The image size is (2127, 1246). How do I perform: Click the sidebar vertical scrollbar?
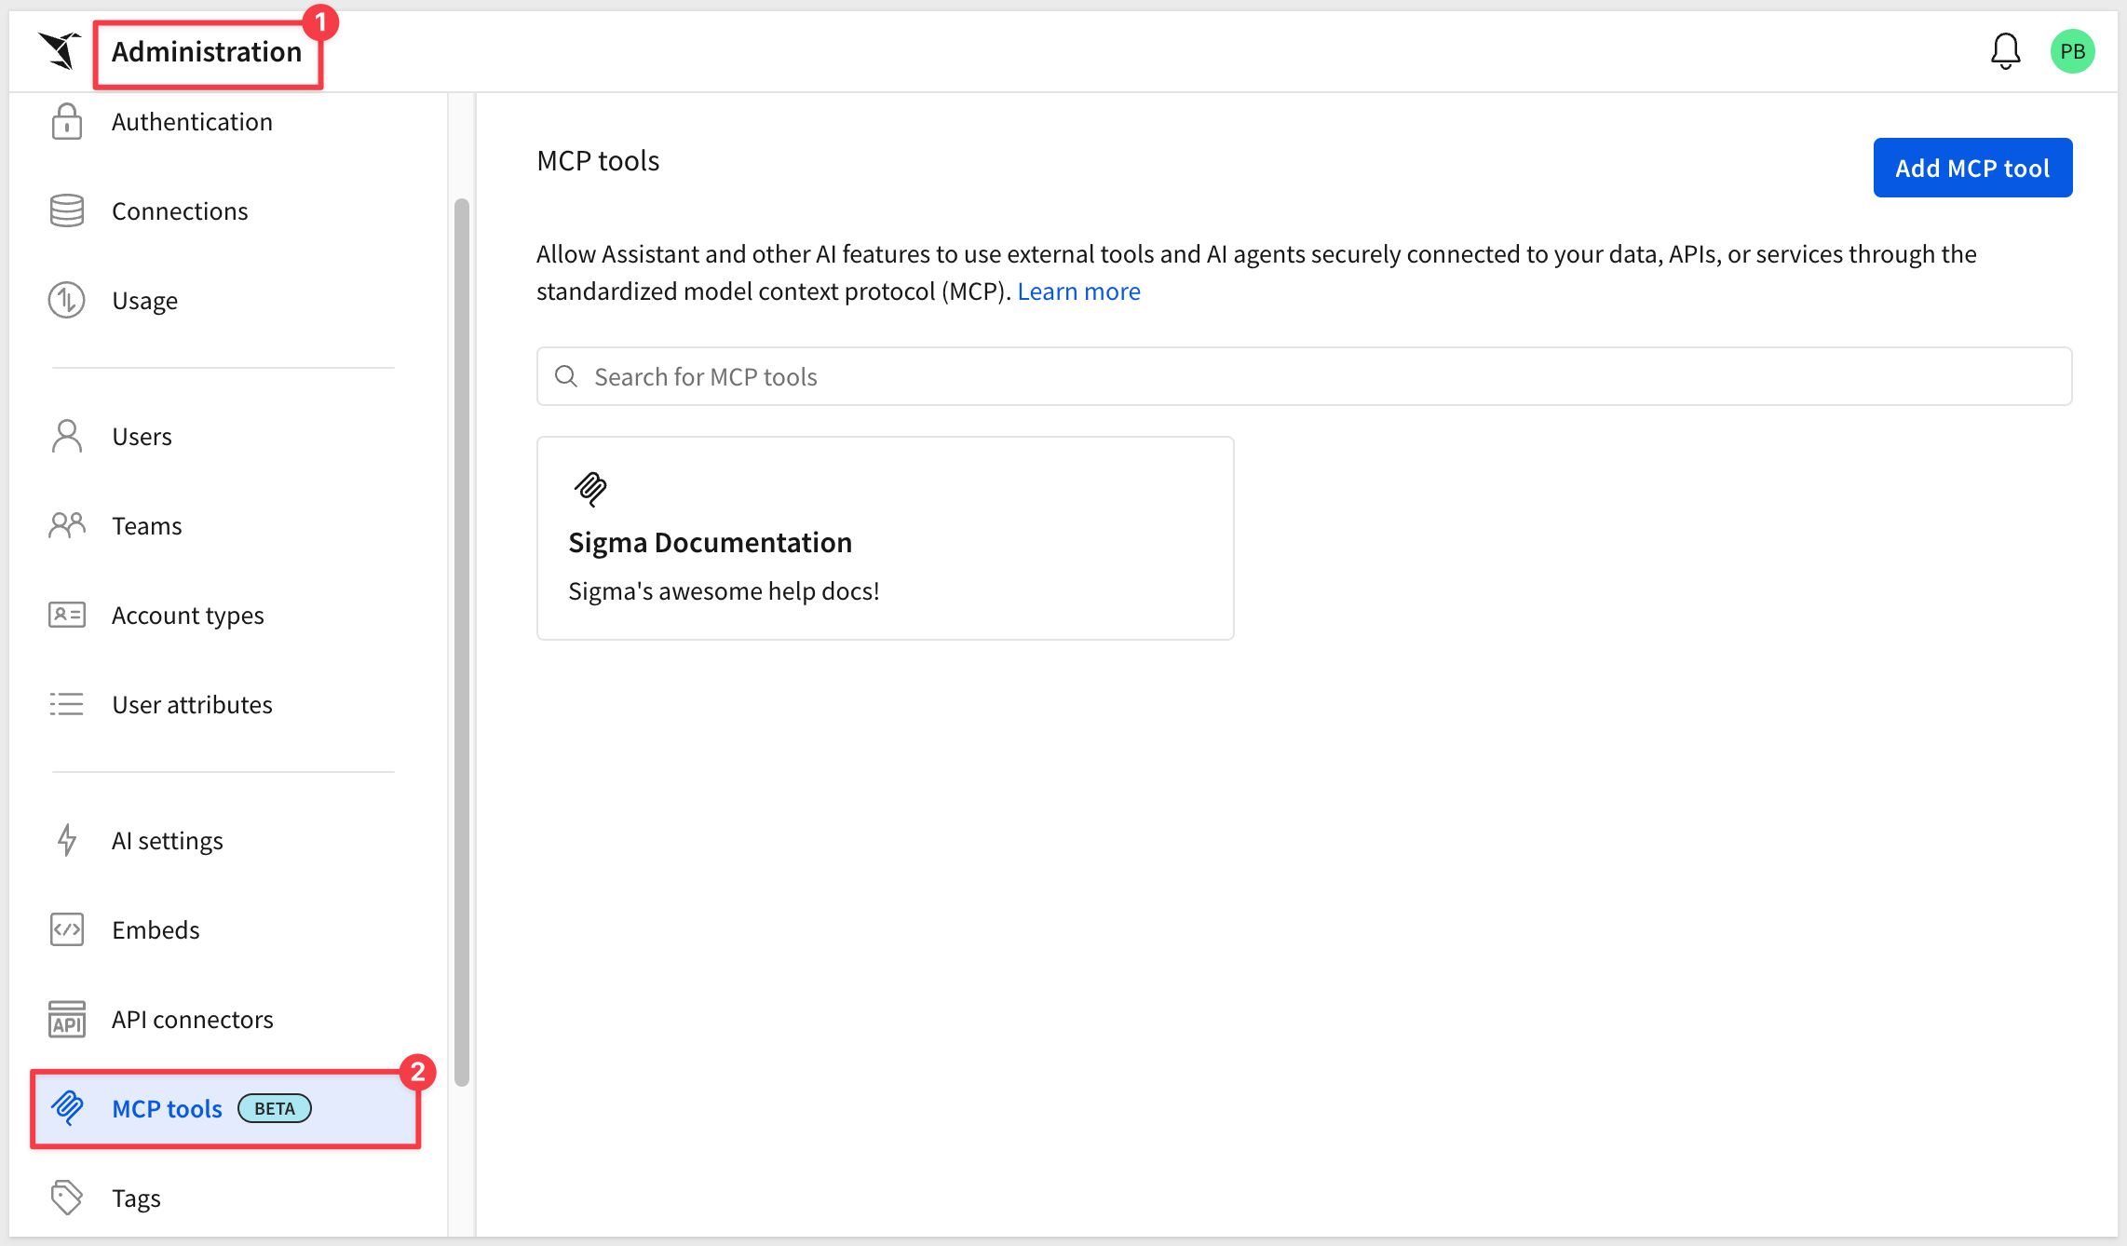[462, 643]
